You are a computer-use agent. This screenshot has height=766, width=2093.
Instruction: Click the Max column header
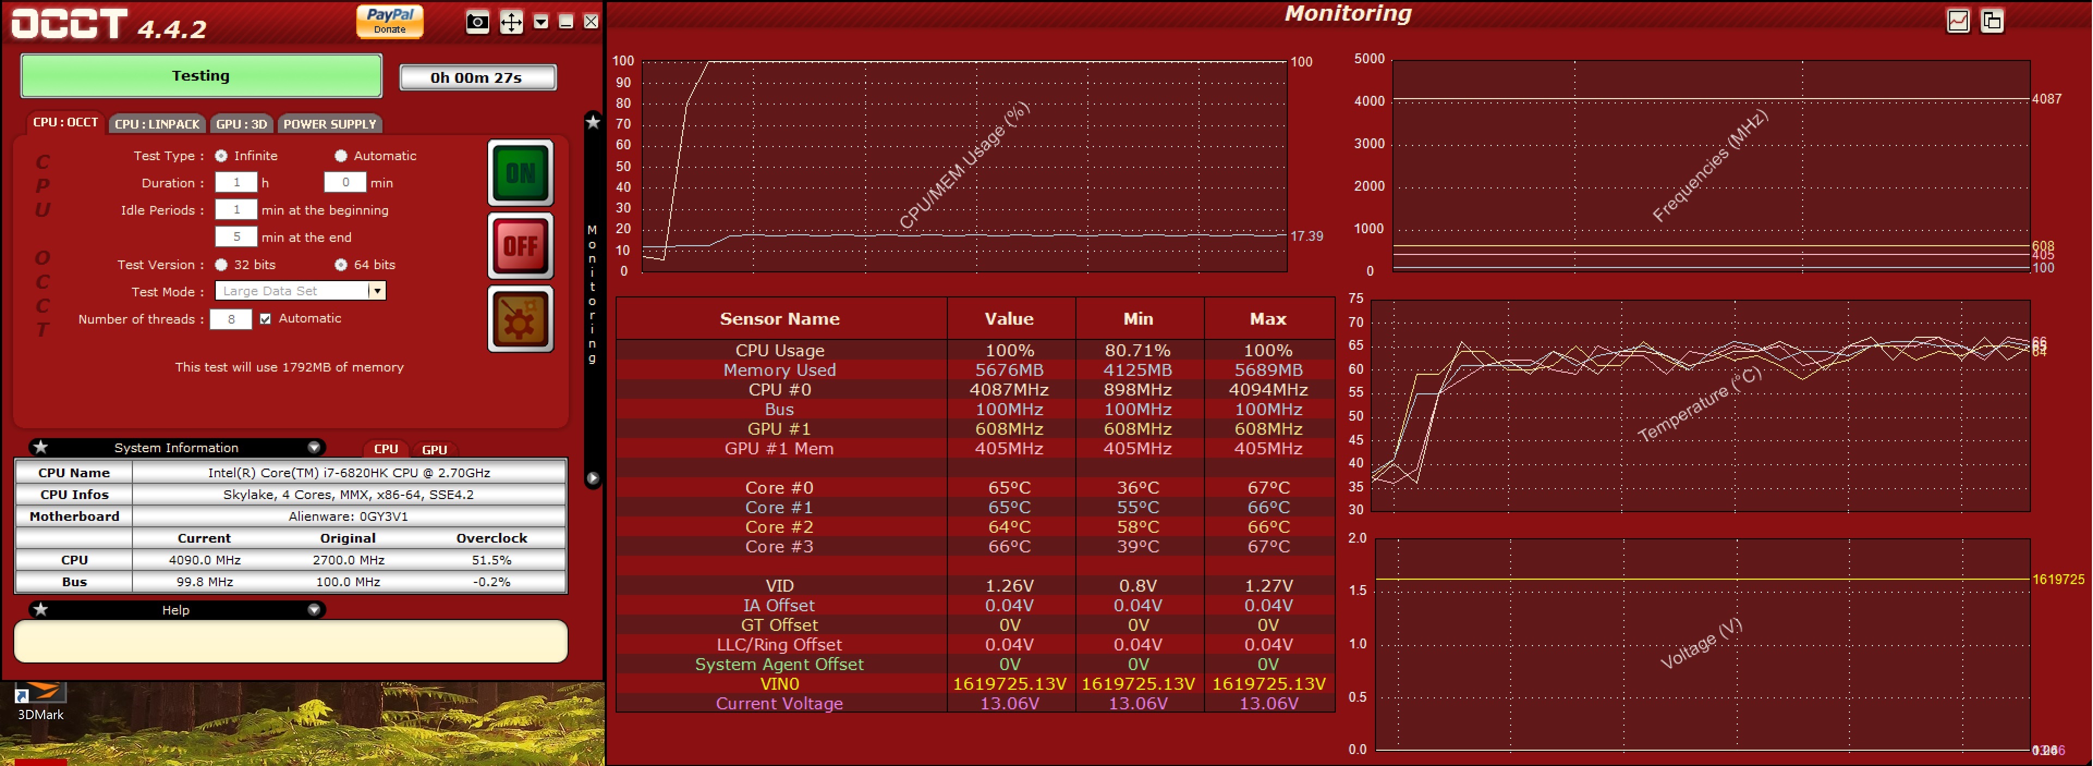1268,318
